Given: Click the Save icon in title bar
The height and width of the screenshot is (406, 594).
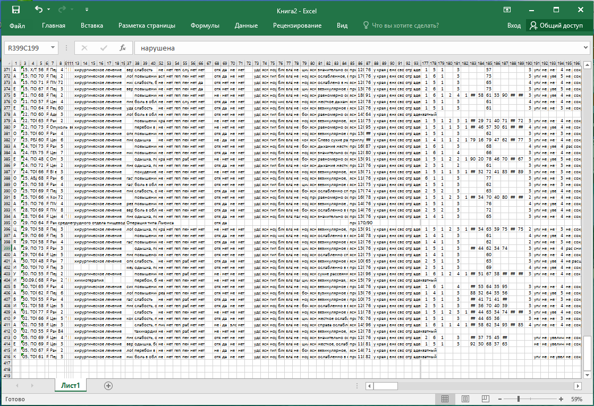Looking at the screenshot, I should tap(15, 10).
